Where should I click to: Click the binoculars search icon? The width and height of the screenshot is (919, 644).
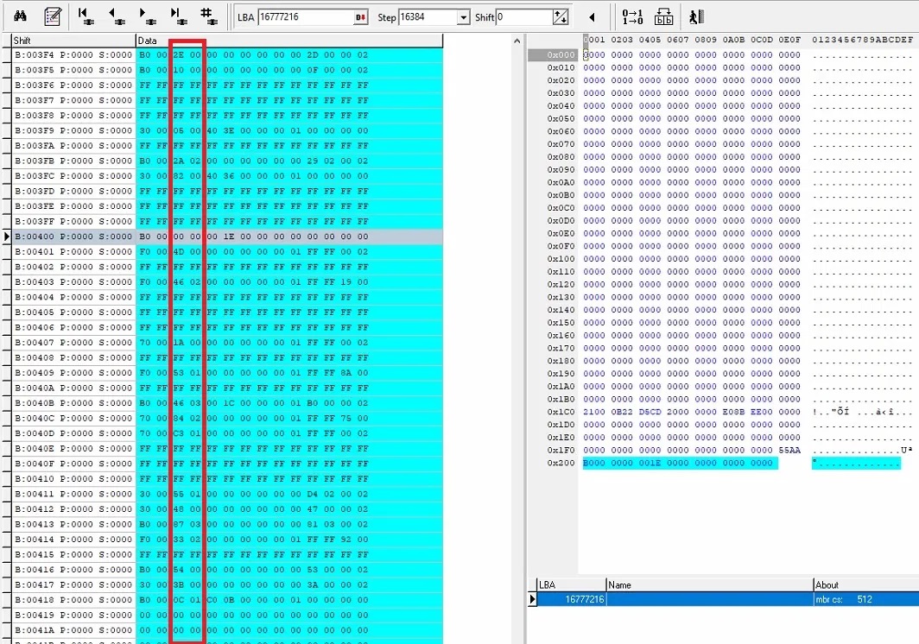[21, 16]
